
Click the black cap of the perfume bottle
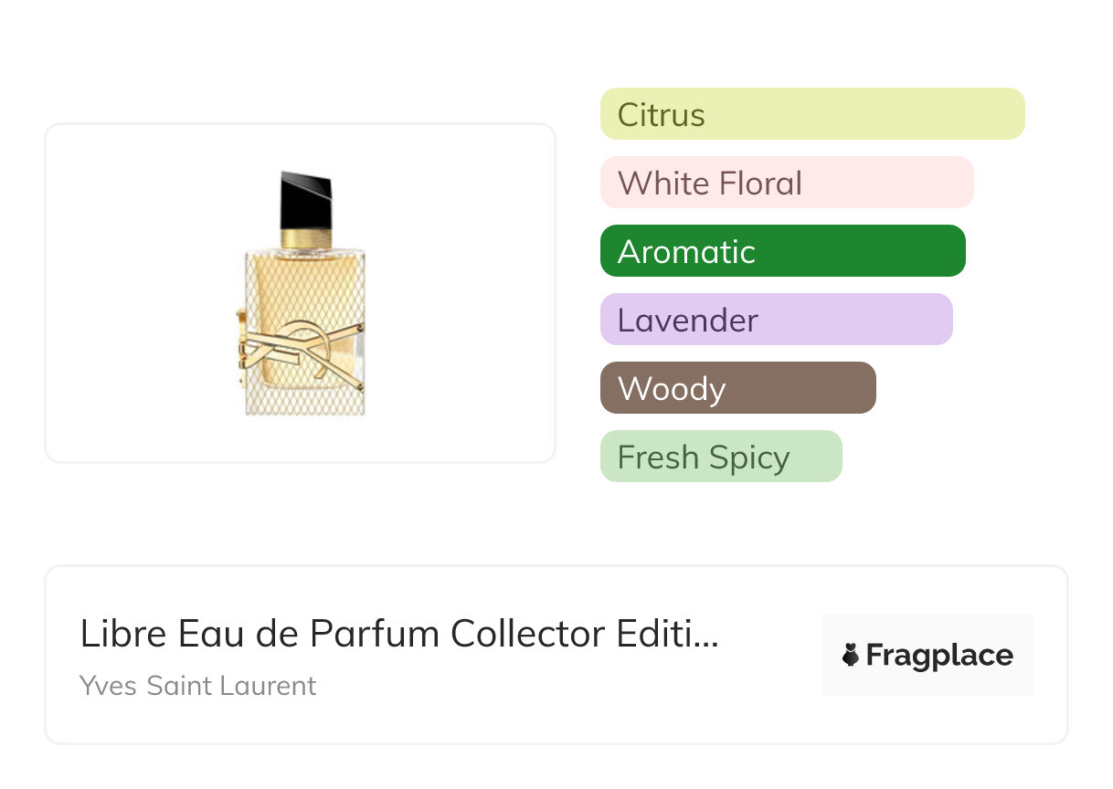[306, 199]
